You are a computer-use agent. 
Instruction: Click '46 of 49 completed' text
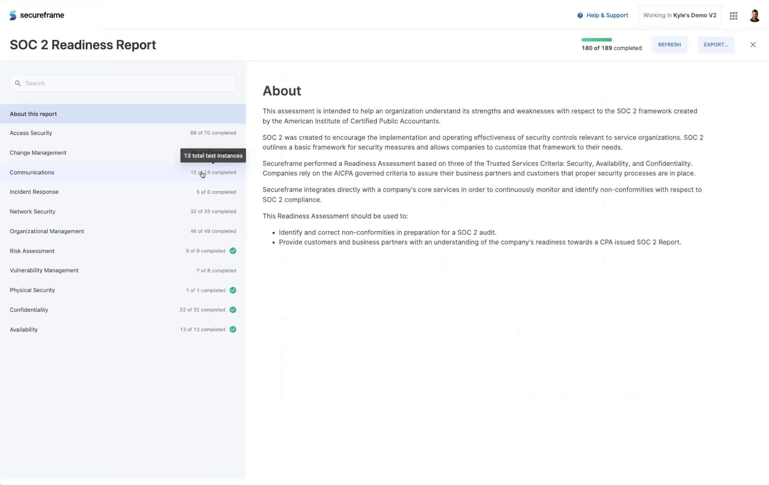213,231
